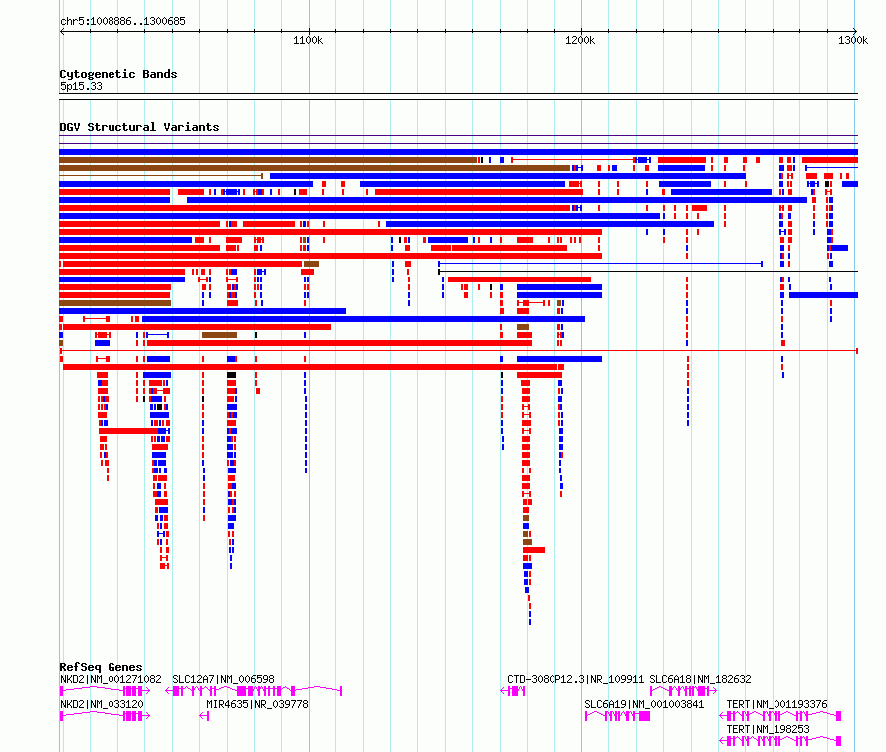Open the RefSeq Genes track title
The height and width of the screenshot is (752, 886).
coord(101,667)
